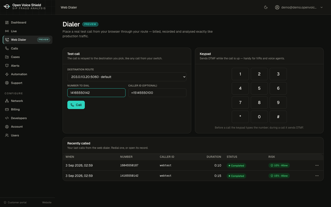Click the 10% Allow risk badge
Screen dimensions: 331x207
(x=279, y=166)
